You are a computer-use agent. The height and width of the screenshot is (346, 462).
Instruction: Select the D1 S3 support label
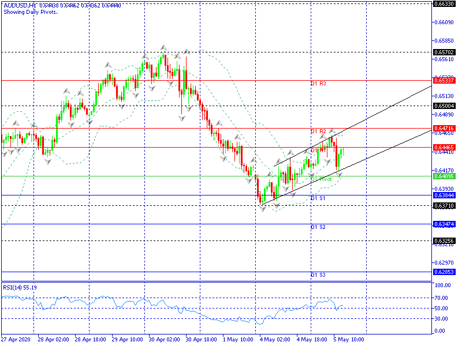point(318,275)
